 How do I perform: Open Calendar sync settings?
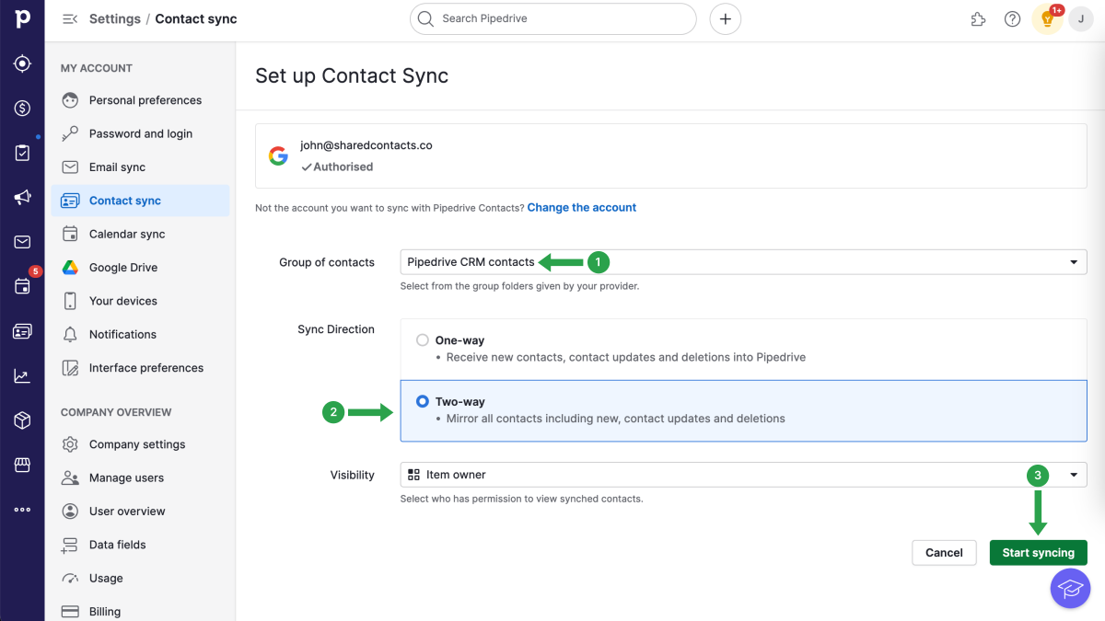[140, 234]
